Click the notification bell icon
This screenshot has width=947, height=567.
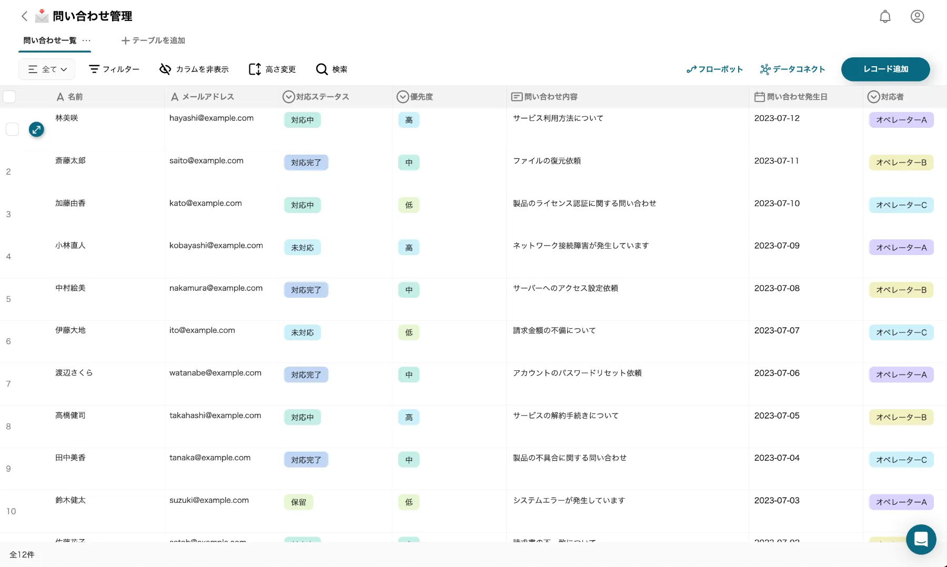coord(885,17)
